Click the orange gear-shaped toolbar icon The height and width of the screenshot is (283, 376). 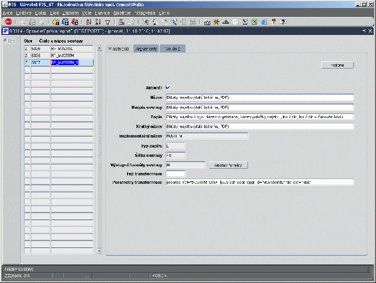click(x=216, y=22)
